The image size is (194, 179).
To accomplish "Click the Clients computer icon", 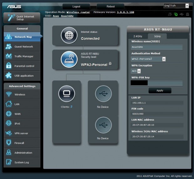I will pyautogui.click(x=67, y=94).
